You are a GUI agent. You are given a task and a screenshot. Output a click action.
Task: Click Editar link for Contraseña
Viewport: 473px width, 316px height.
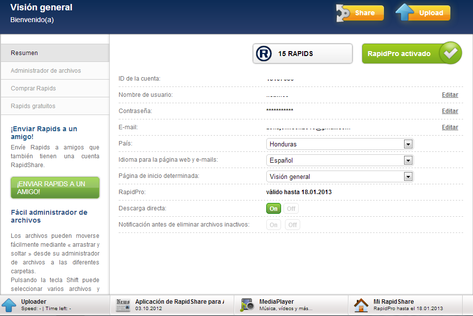450,111
